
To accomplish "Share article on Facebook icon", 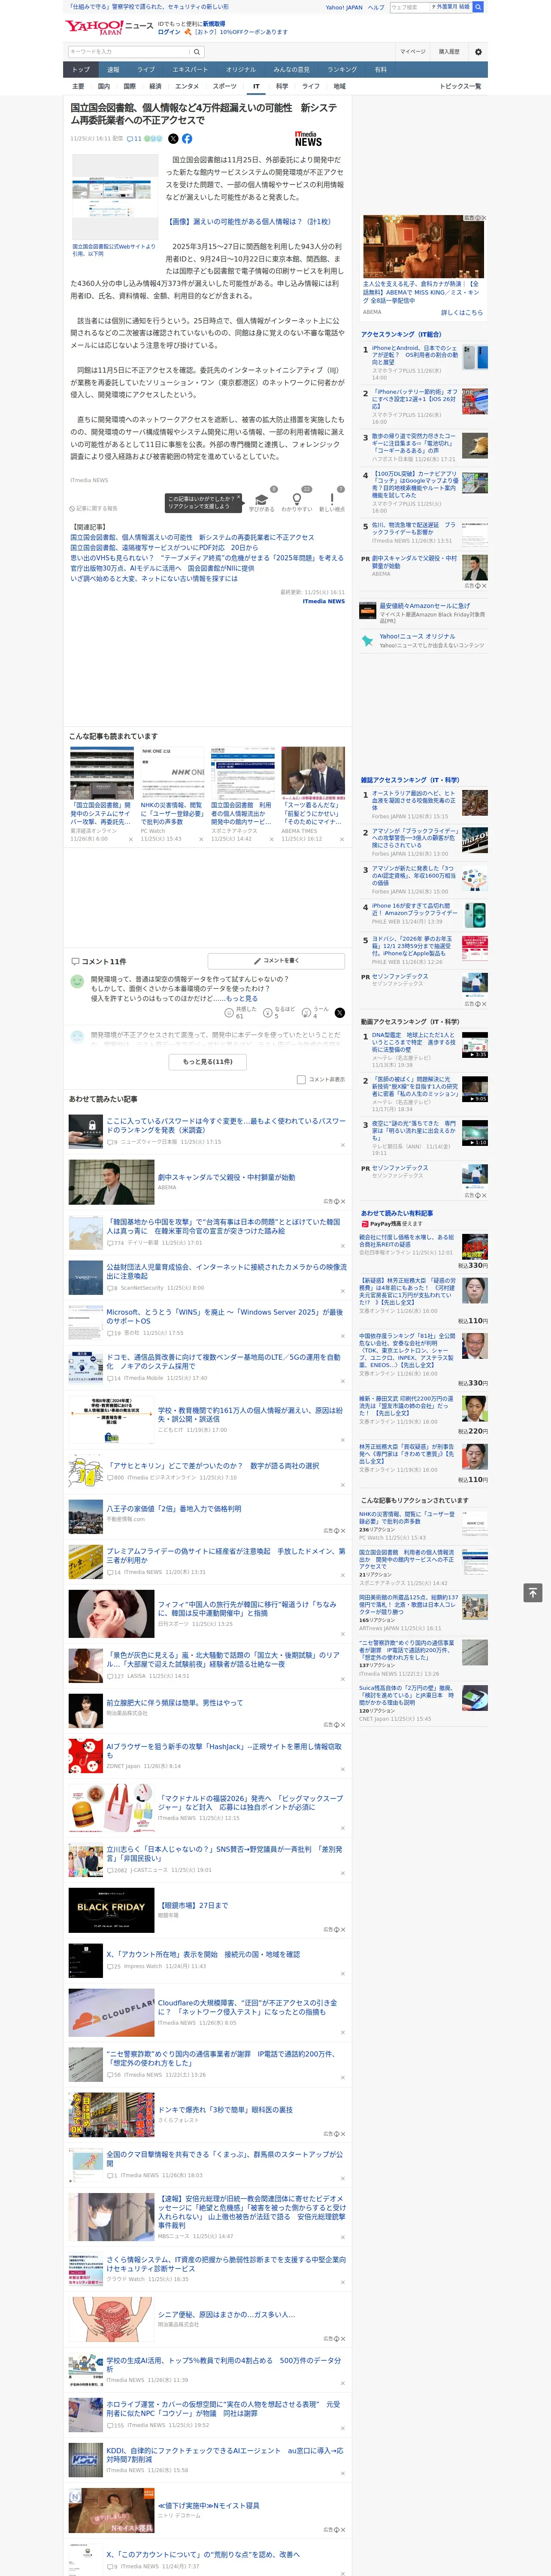I will pos(187,139).
